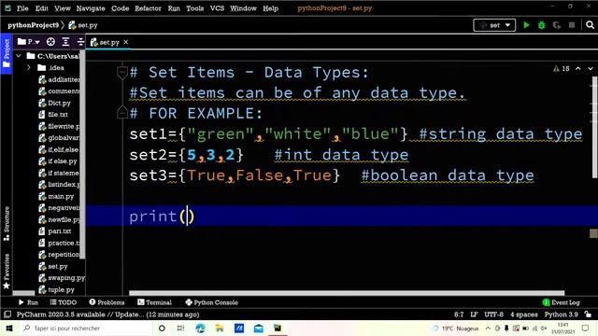Image resolution: width=598 pixels, height=336 pixels.
Task: Open the TODO tool window
Action: (x=64, y=302)
